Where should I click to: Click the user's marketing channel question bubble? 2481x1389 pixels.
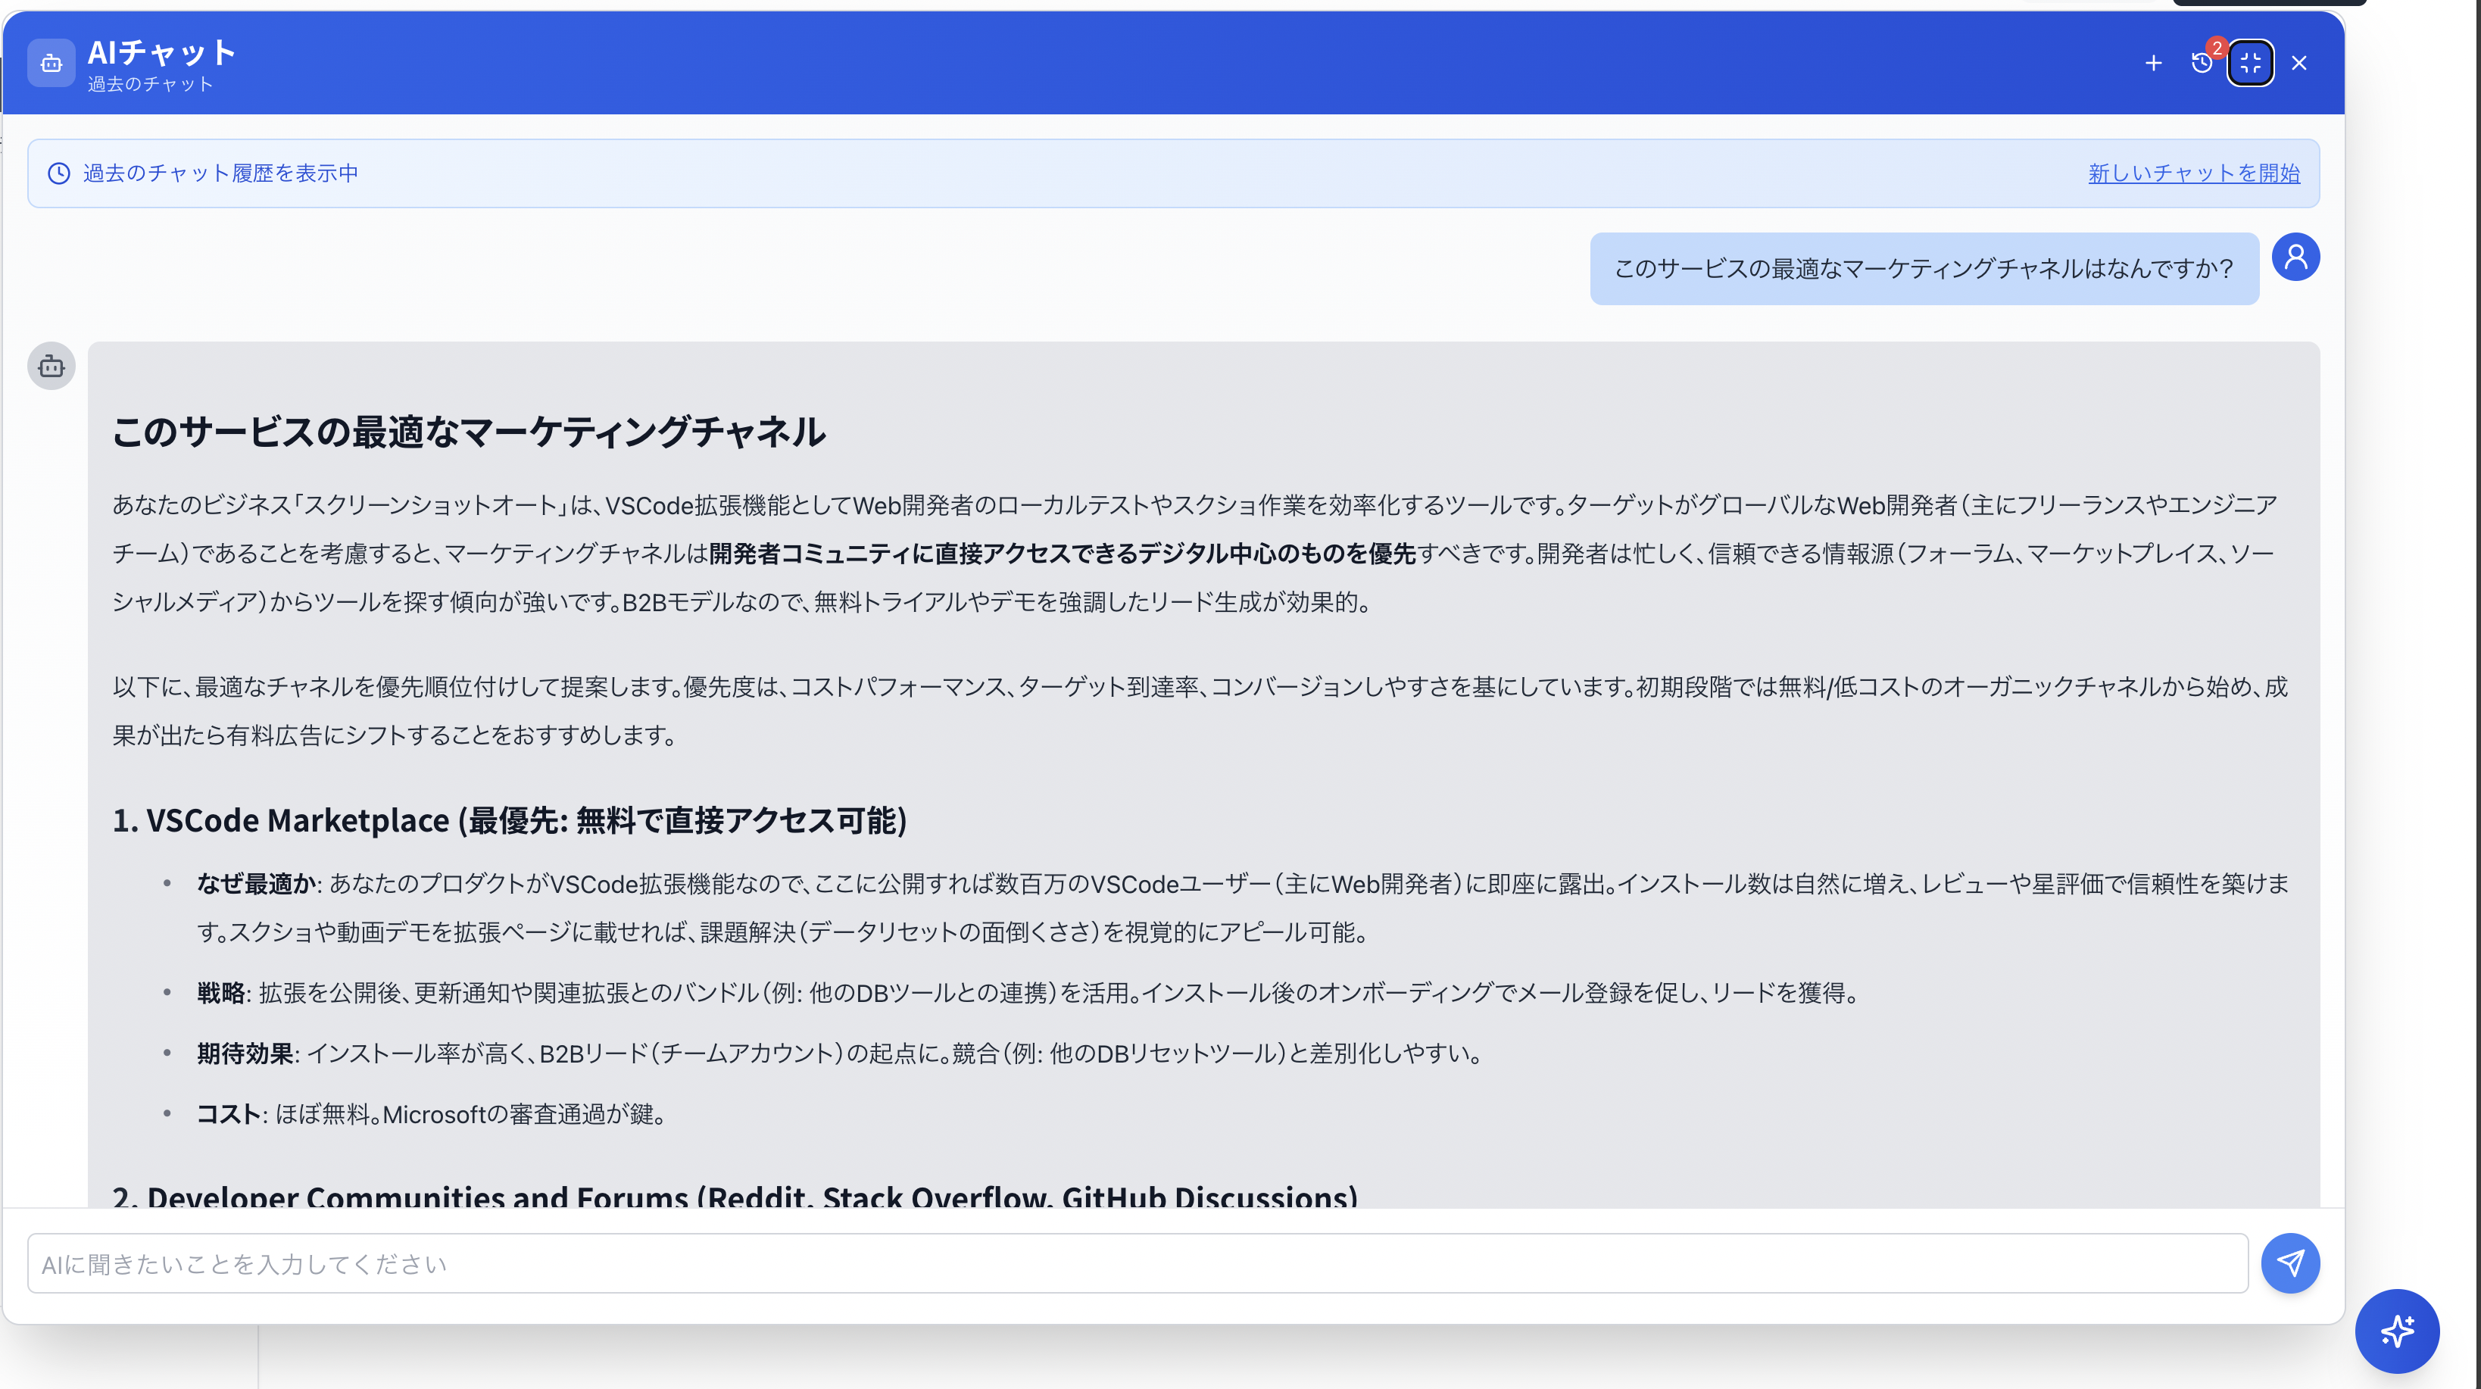pyautogui.click(x=1924, y=269)
